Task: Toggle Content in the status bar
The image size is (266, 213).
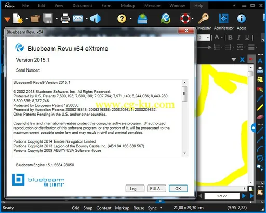Action: pos(104,208)
